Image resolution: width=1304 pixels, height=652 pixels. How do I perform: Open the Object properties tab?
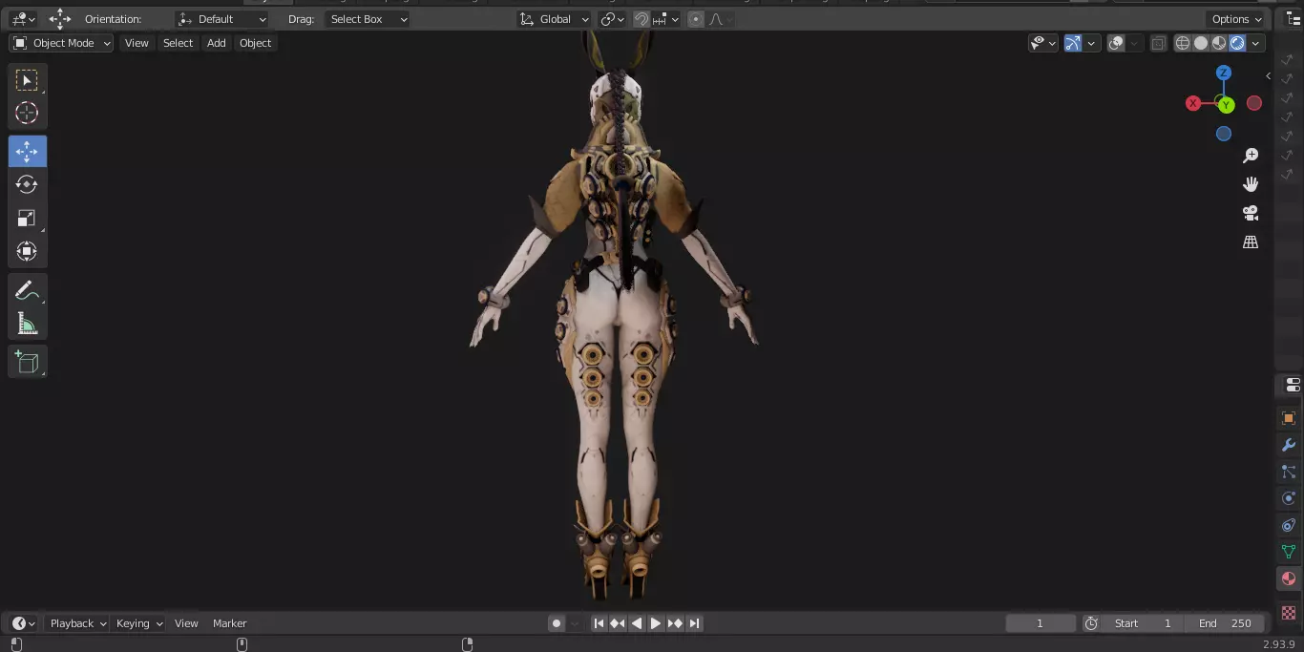tap(1289, 418)
